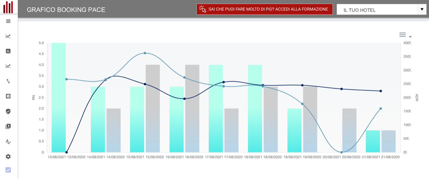
Task: Open the shield checkmark sidebar icon
Action: point(8,111)
